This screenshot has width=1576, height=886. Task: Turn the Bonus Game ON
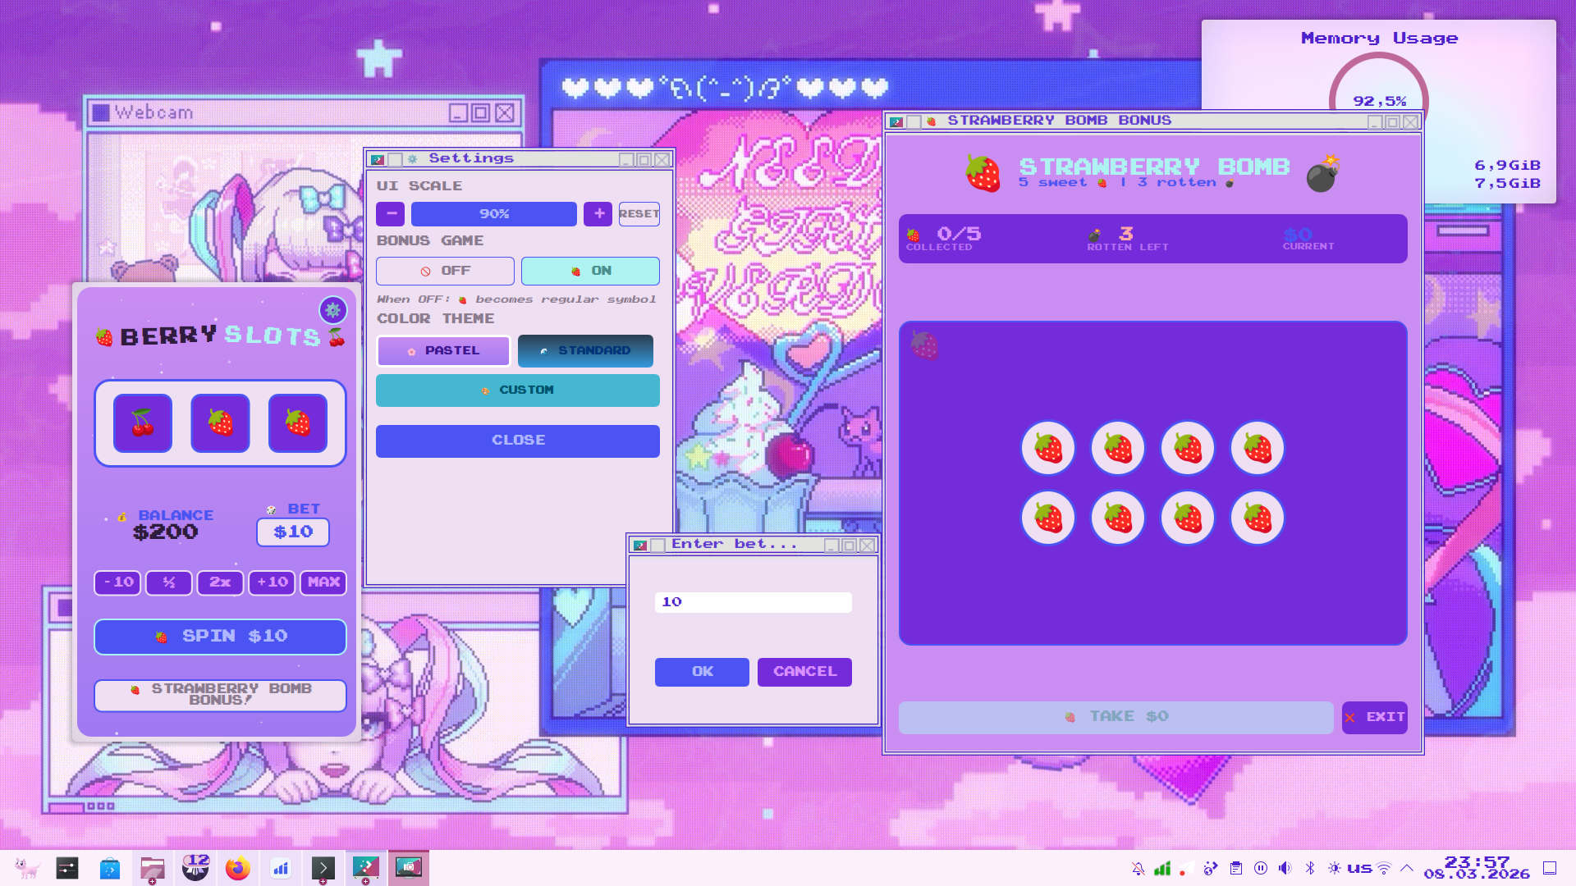(590, 271)
